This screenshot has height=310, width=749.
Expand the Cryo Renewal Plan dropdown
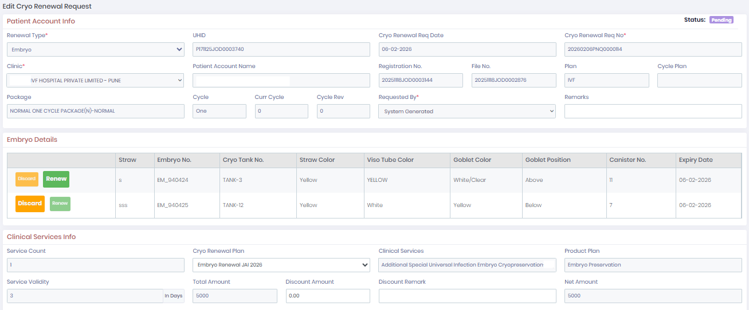[x=281, y=265]
